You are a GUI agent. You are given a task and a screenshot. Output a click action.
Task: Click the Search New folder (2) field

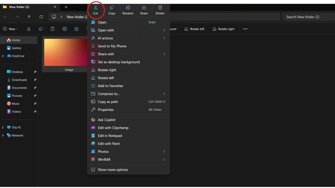[x=307, y=17]
